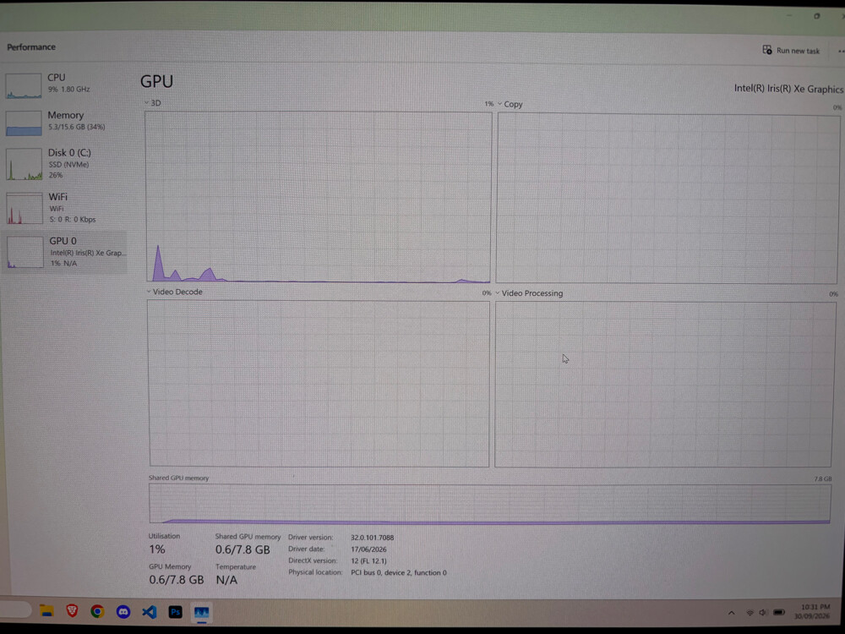Click inside the Video Decode graph
Screen dimensions: 845x634
tap(319, 383)
